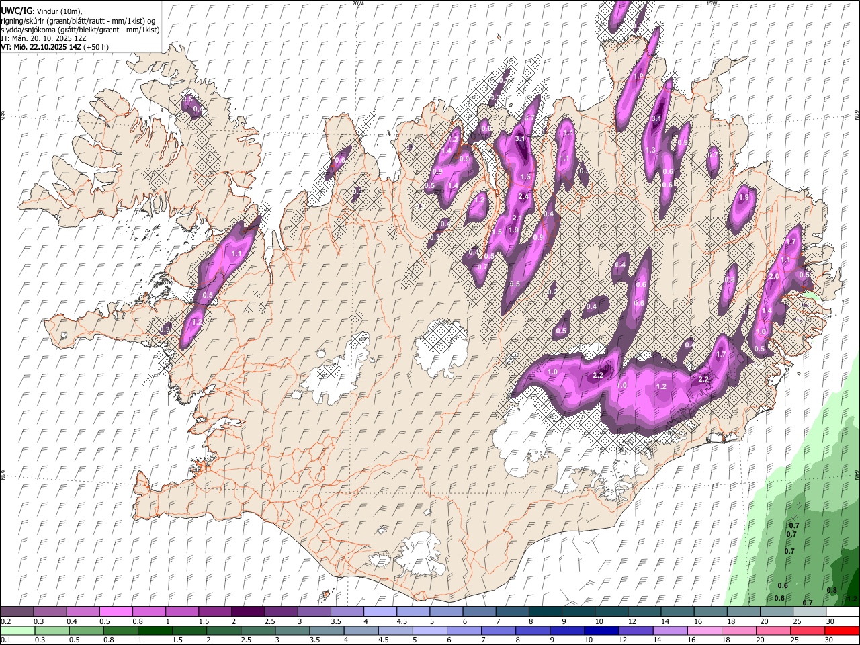860x645 pixels.
Task: Click the '15W' longitude label
Action: [712, 3]
